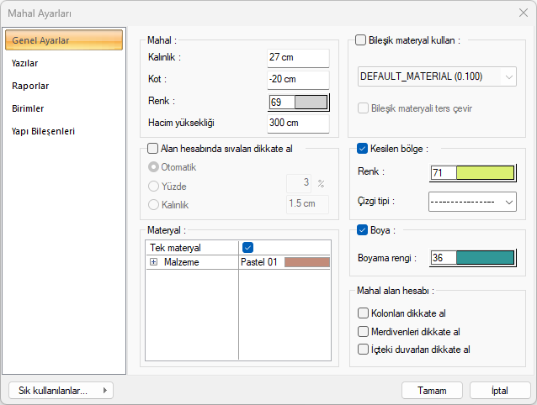Pick the teal Boyama rengi swatch
This screenshot has width=537, height=405.
484,258
